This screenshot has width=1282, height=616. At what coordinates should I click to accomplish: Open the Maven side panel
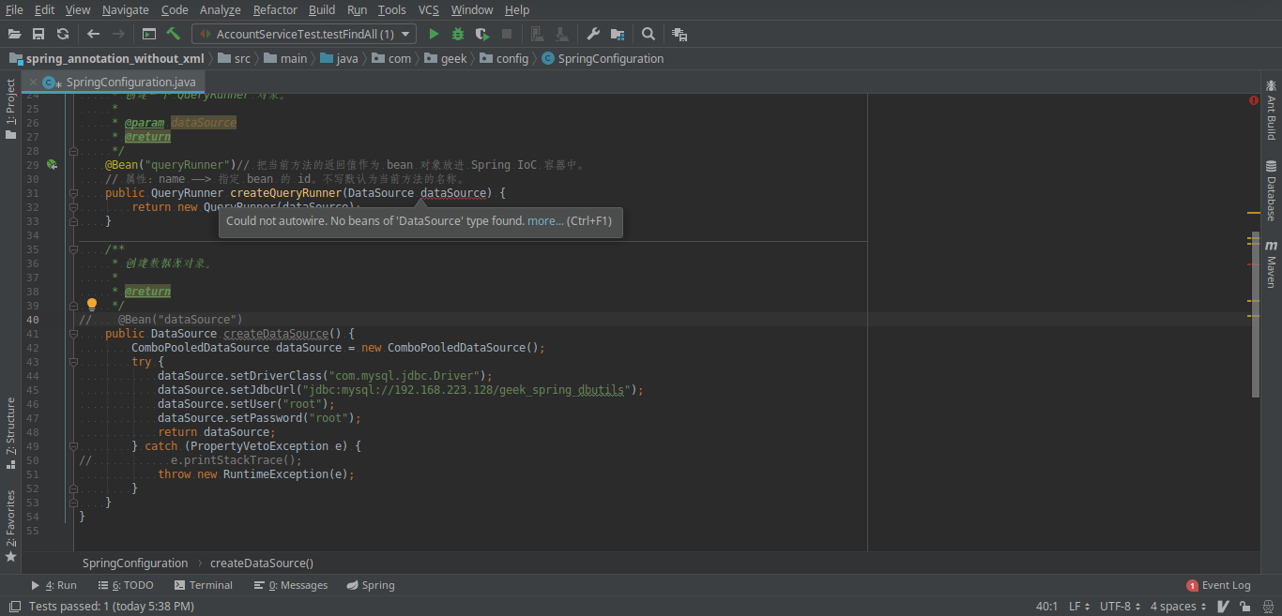[1272, 264]
